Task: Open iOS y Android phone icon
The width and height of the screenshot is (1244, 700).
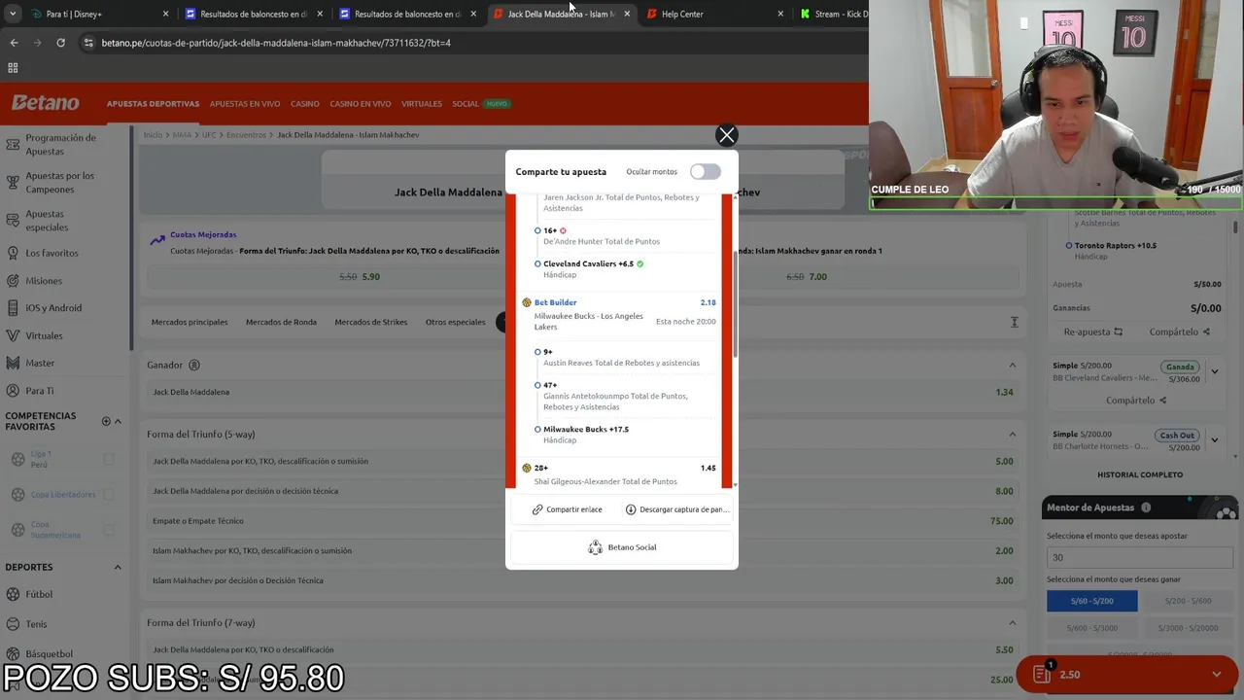Action: pyautogui.click(x=13, y=308)
